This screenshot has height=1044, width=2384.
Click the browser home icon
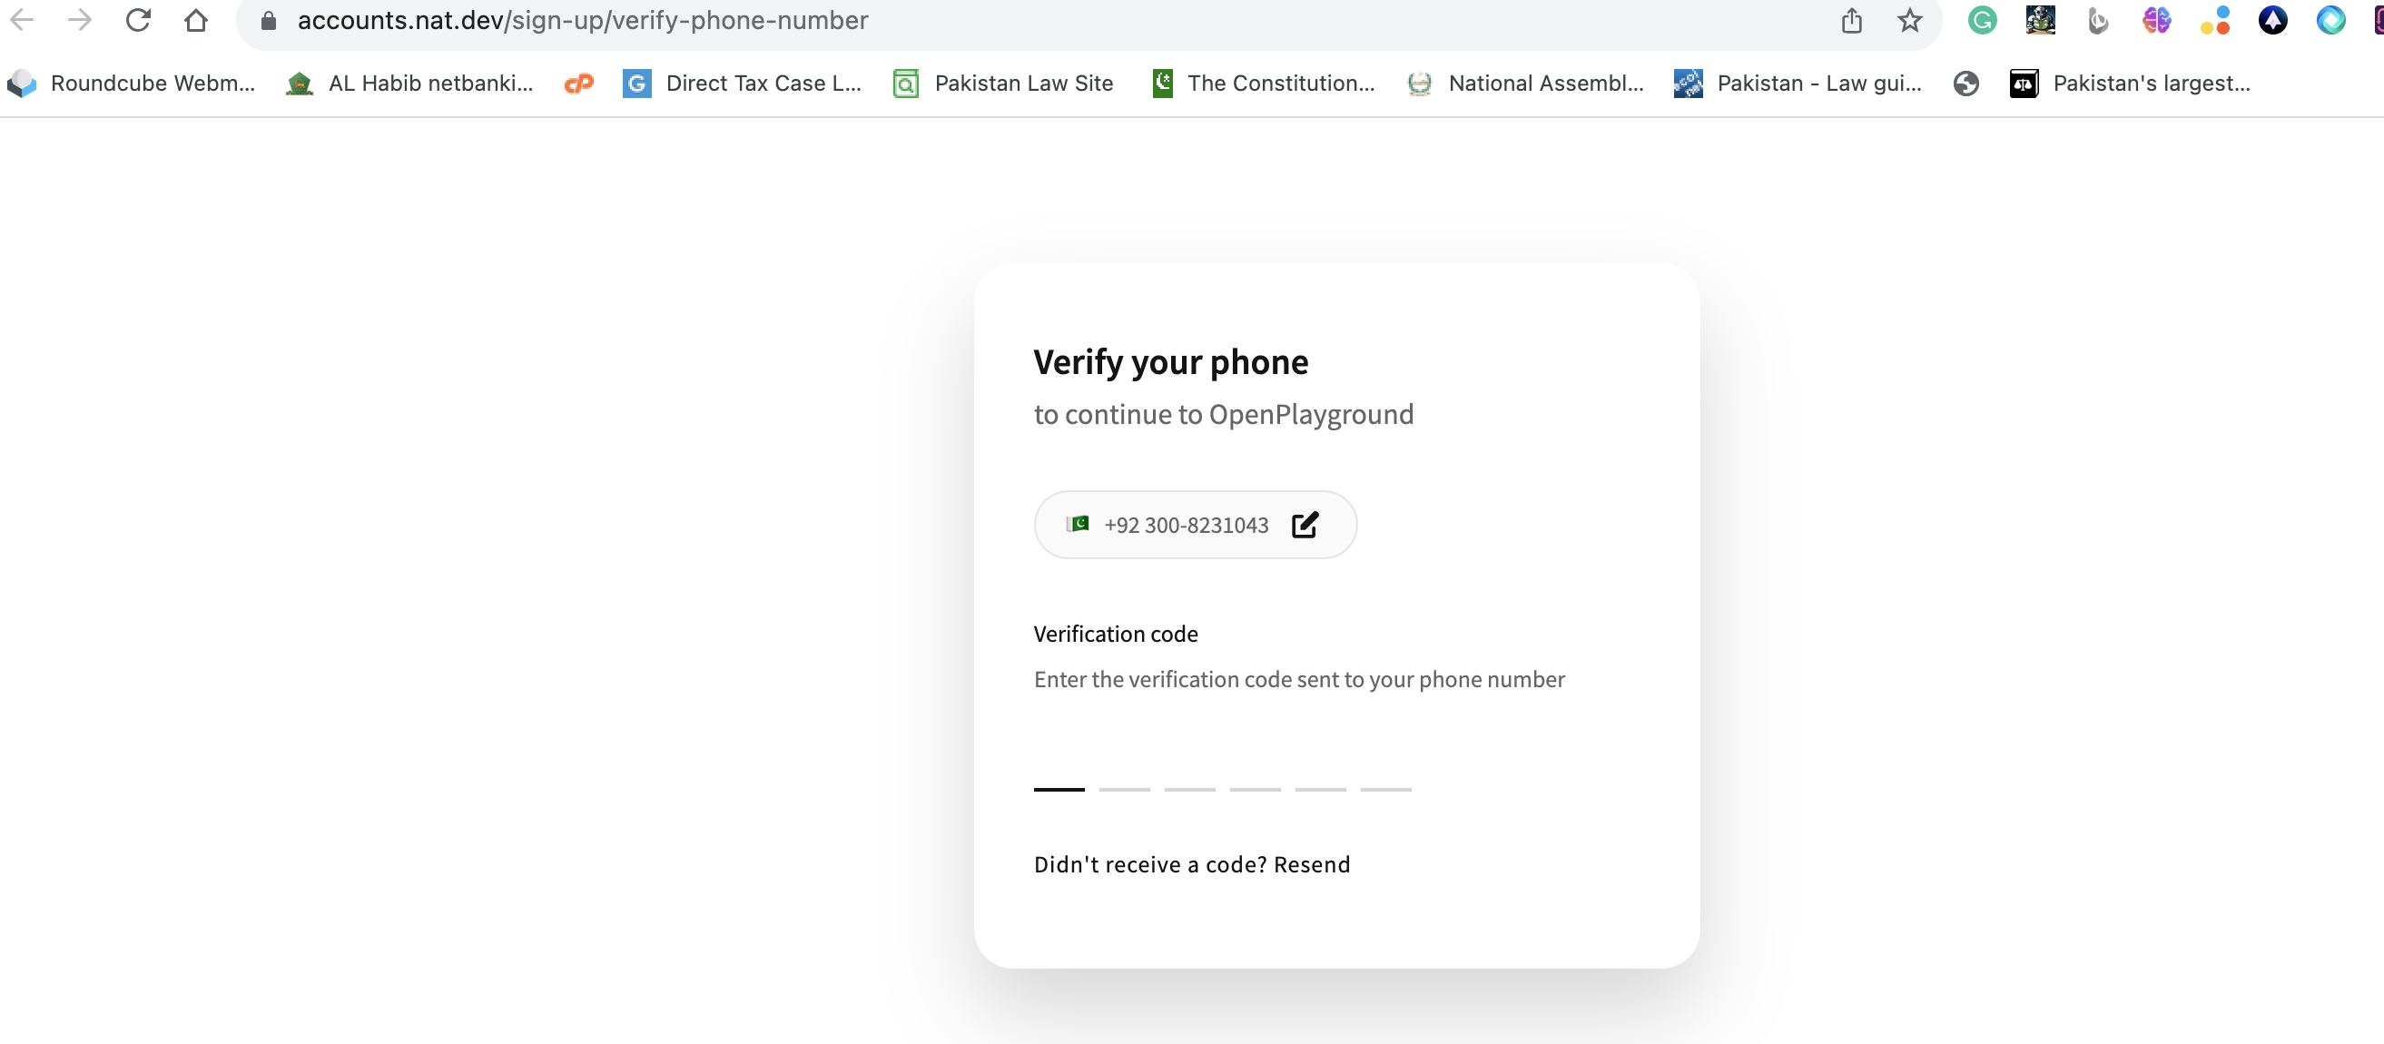(196, 20)
